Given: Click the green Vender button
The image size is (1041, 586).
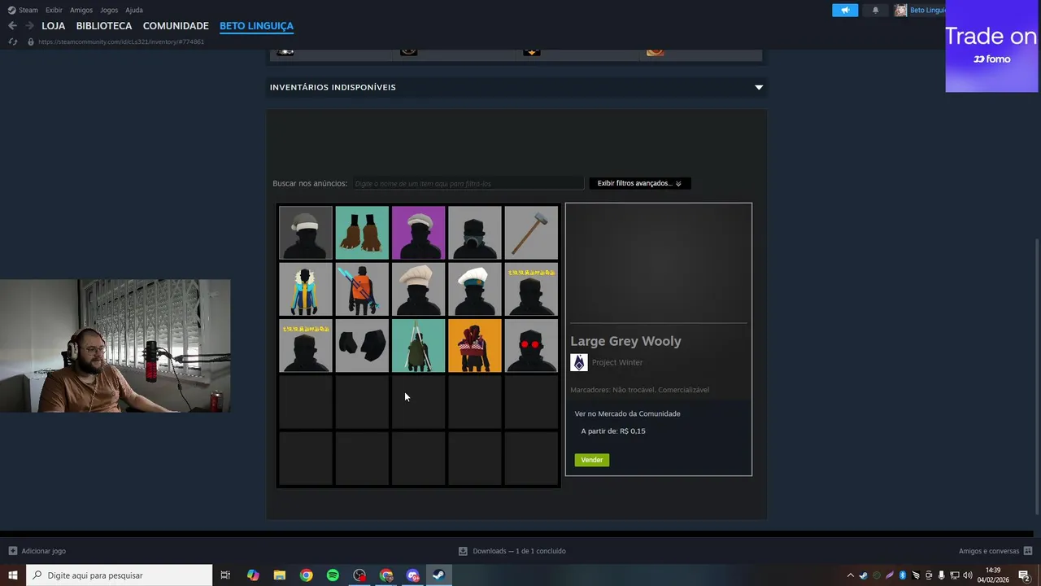Looking at the screenshot, I should click(x=592, y=460).
